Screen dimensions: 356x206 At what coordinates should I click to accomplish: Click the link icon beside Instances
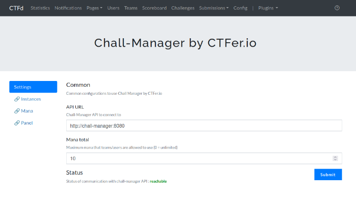(17, 99)
